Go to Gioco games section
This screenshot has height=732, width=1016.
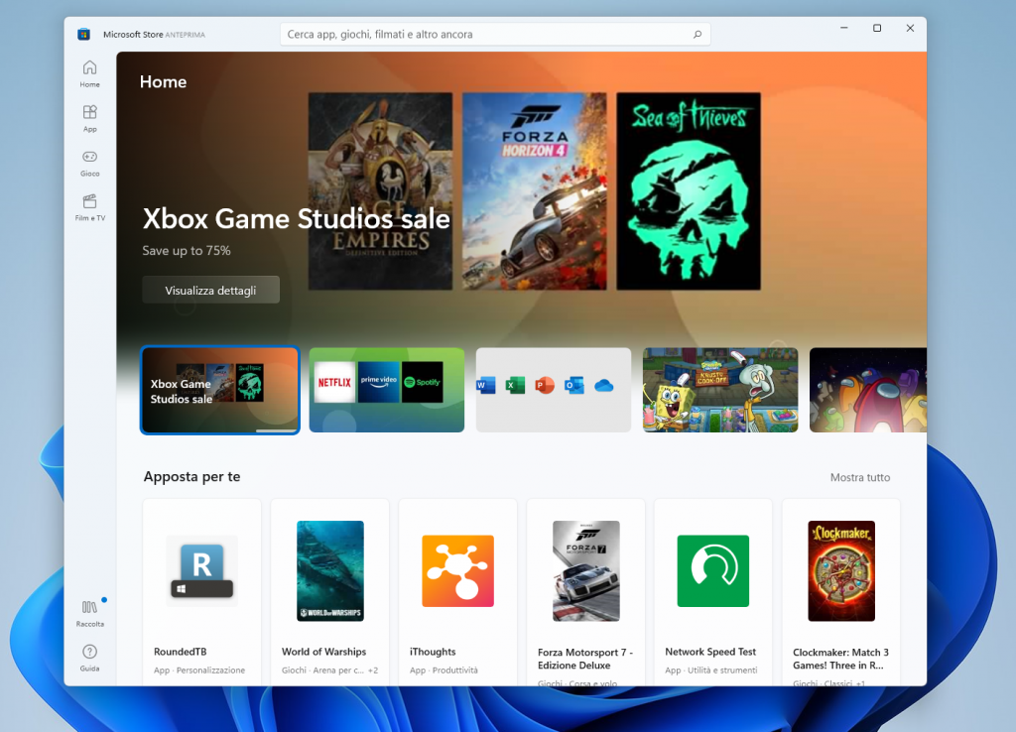[x=89, y=164]
